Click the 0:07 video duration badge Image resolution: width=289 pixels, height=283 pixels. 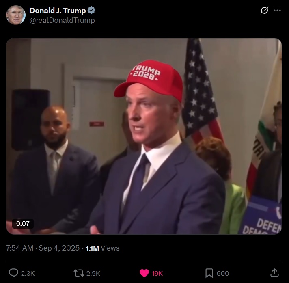coord(23,223)
